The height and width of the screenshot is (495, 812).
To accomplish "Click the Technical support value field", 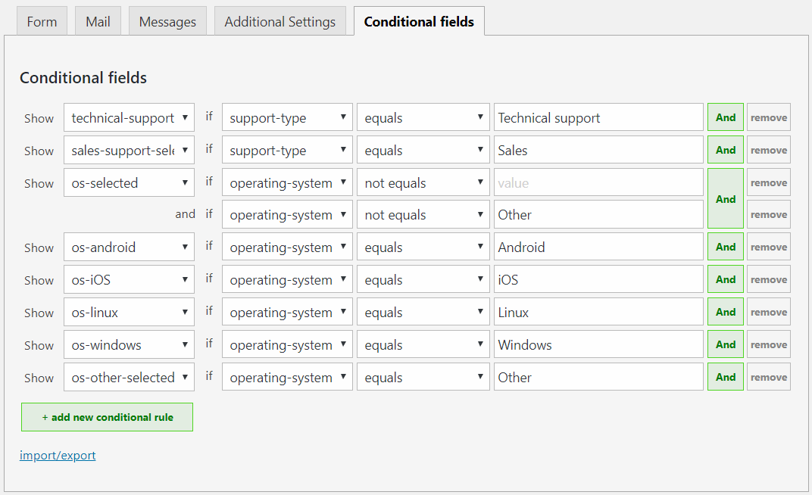I will (598, 117).
